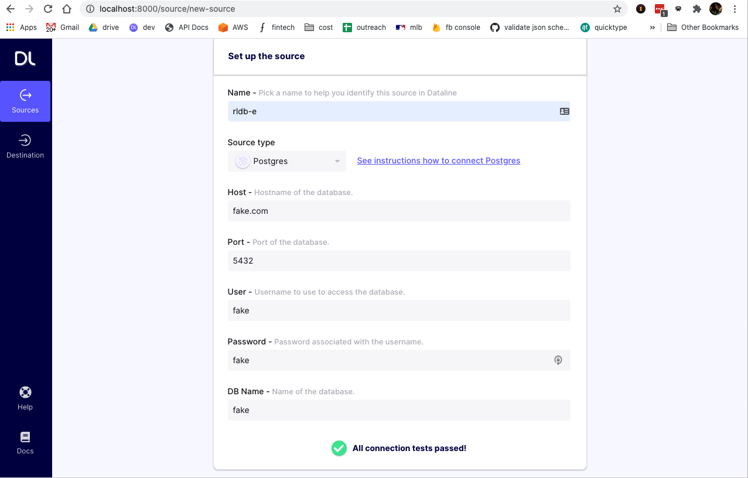Open the drive bookmark
The image size is (748, 478).
(x=104, y=27)
